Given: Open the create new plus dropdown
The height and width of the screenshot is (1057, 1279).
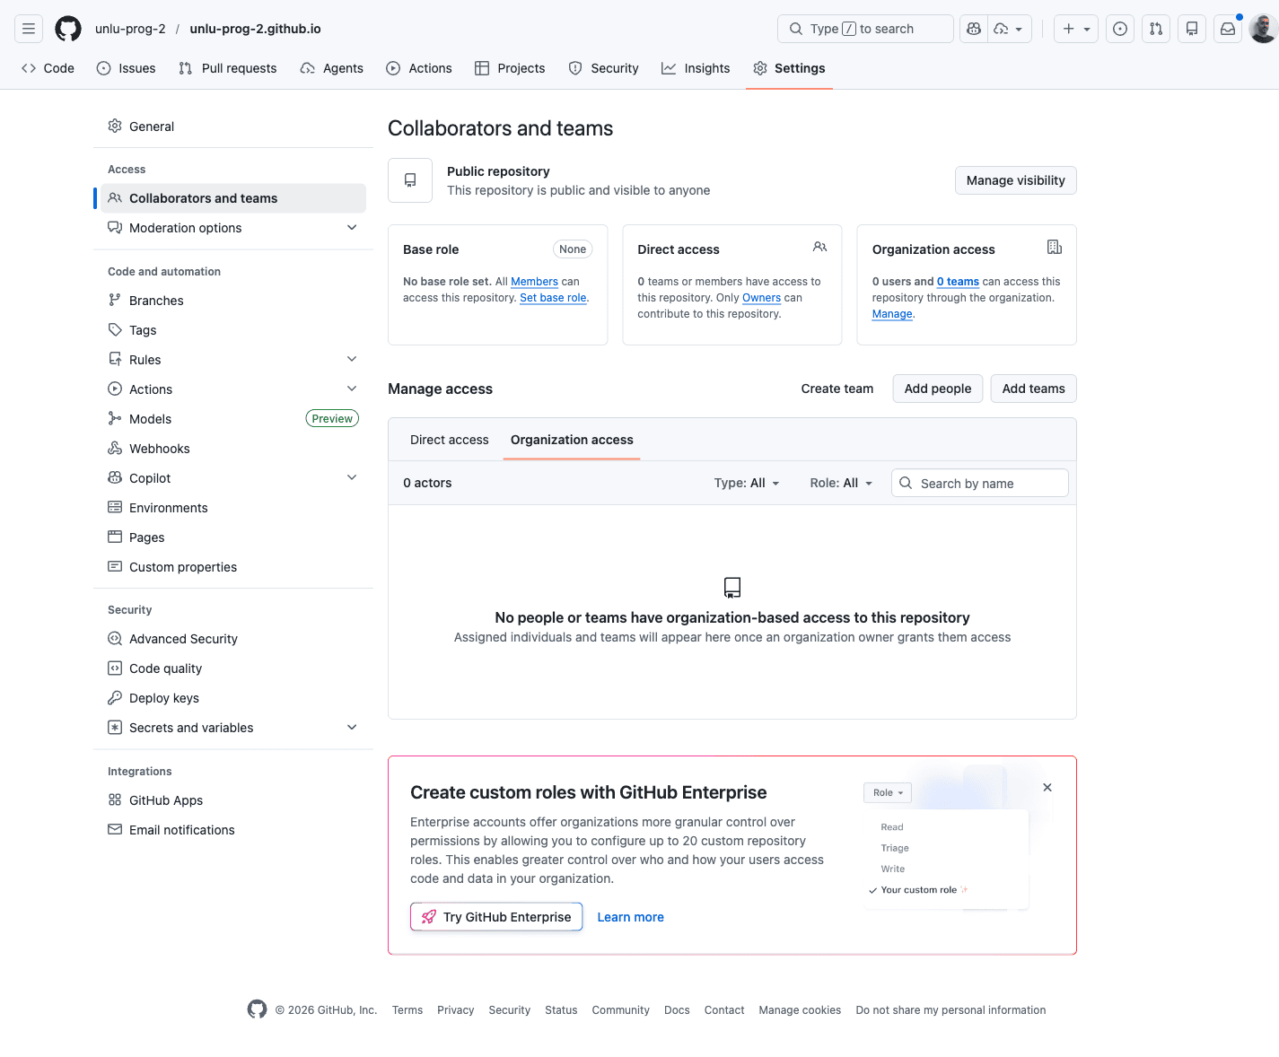Looking at the screenshot, I should pyautogui.click(x=1075, y=28).
